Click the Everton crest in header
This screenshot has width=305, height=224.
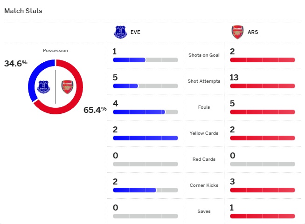tap(120, 32)
